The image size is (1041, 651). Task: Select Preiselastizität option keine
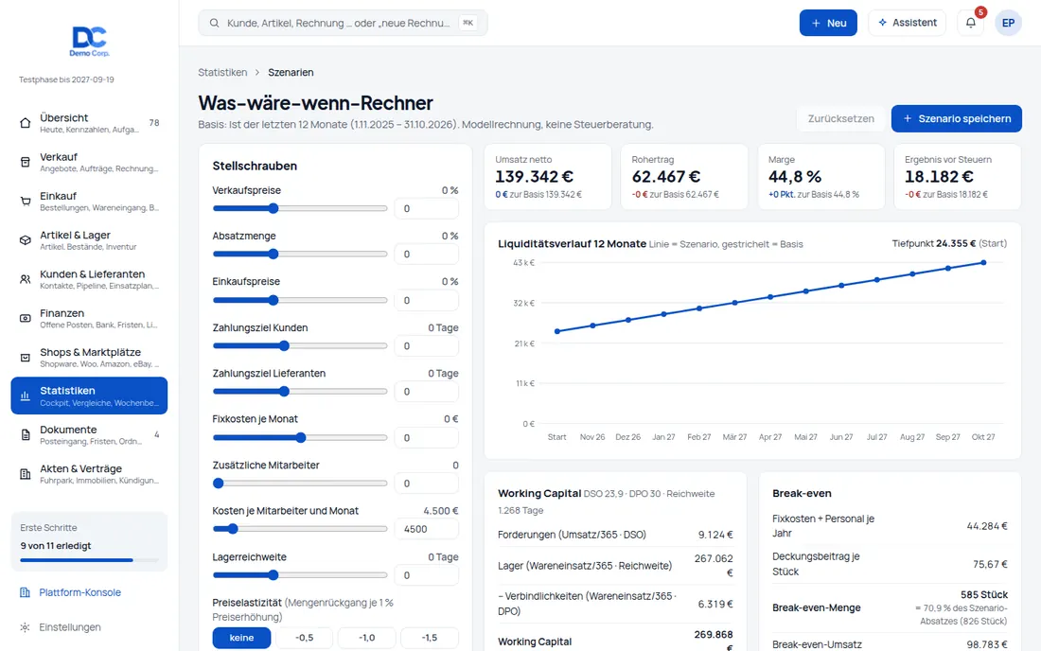(241, 638)
